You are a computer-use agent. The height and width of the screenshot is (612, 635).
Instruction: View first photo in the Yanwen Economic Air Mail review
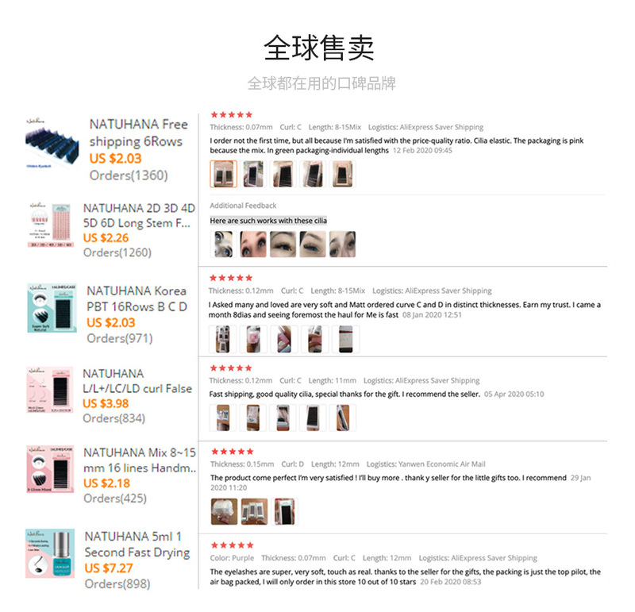(x=225, y=511)
